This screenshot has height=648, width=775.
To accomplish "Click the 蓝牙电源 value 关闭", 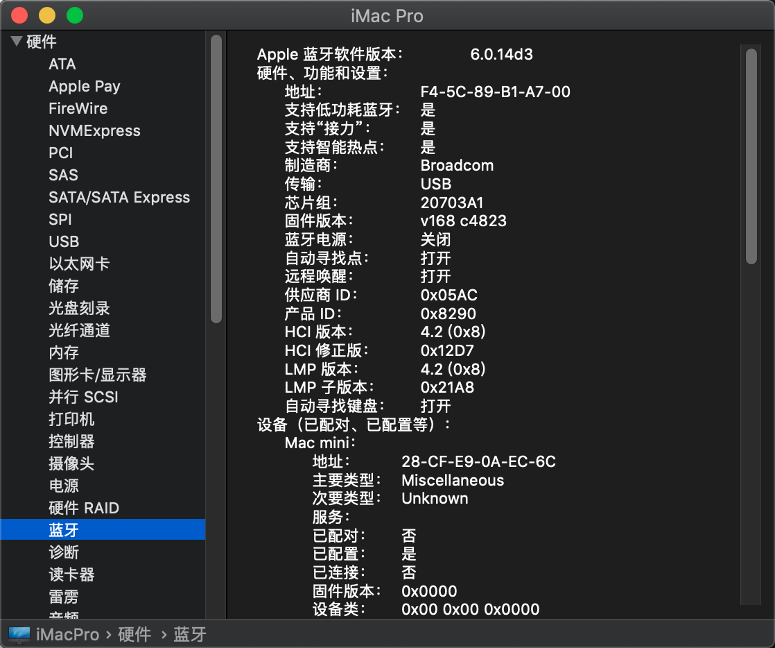I will [435, 240].
